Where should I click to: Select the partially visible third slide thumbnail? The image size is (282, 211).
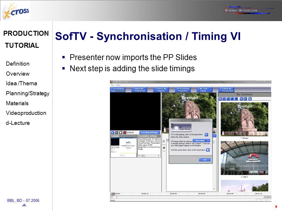244,186
